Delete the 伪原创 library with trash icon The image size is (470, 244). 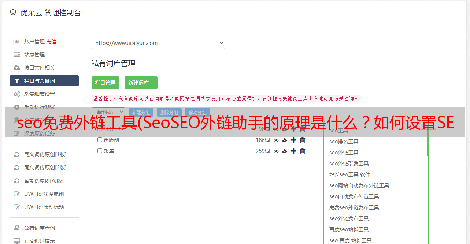(303, 140)
